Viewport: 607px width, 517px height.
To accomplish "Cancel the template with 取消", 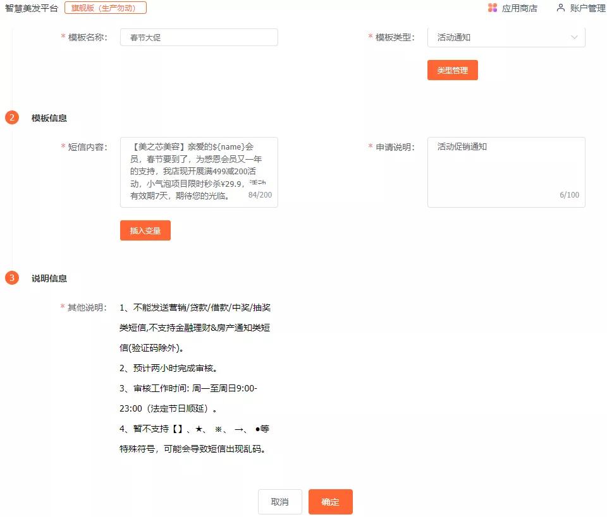I will point(280,502).
